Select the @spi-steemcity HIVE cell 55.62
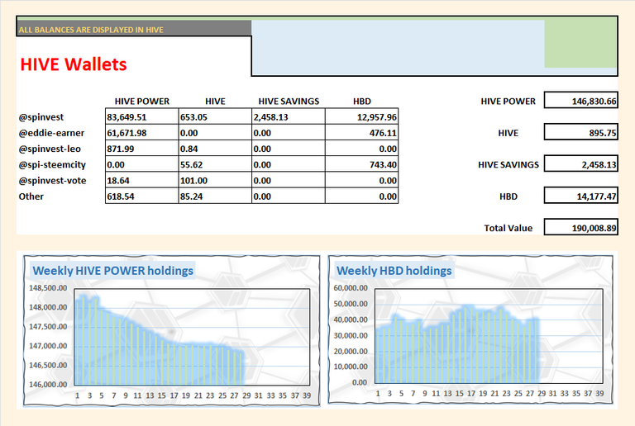The height and width of the screenshot is (426, 635). [215, 164]
